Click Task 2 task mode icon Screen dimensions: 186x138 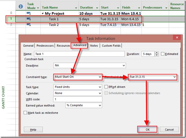pyautogui.click(x=29, y=25)
